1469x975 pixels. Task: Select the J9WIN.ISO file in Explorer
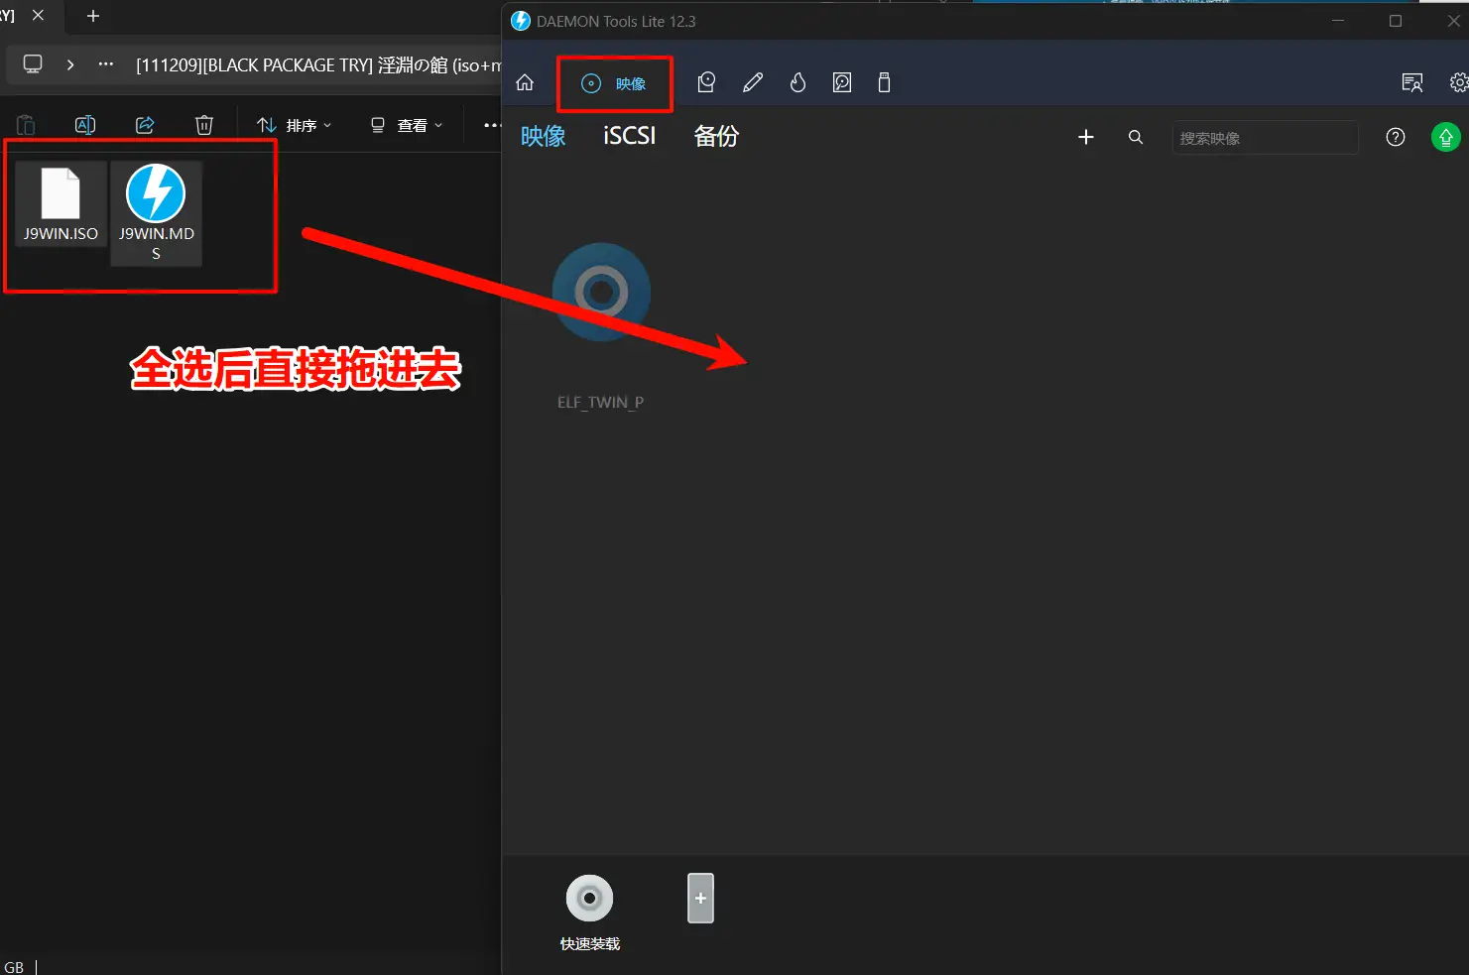[61, 204]
